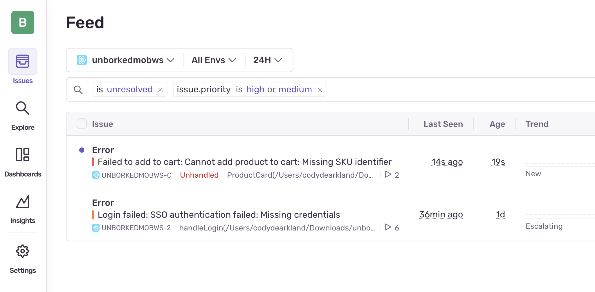The height and width of the screenshot is (292, 595).
Task: Open Insights chart icon
Action: (23, 201)
